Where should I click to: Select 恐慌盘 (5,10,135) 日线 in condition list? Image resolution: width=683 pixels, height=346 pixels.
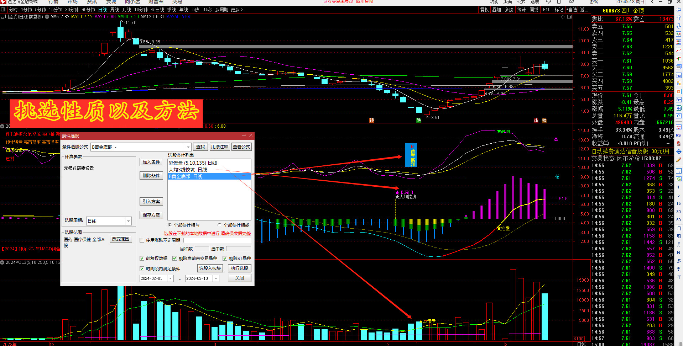click(x=209, y=163)
